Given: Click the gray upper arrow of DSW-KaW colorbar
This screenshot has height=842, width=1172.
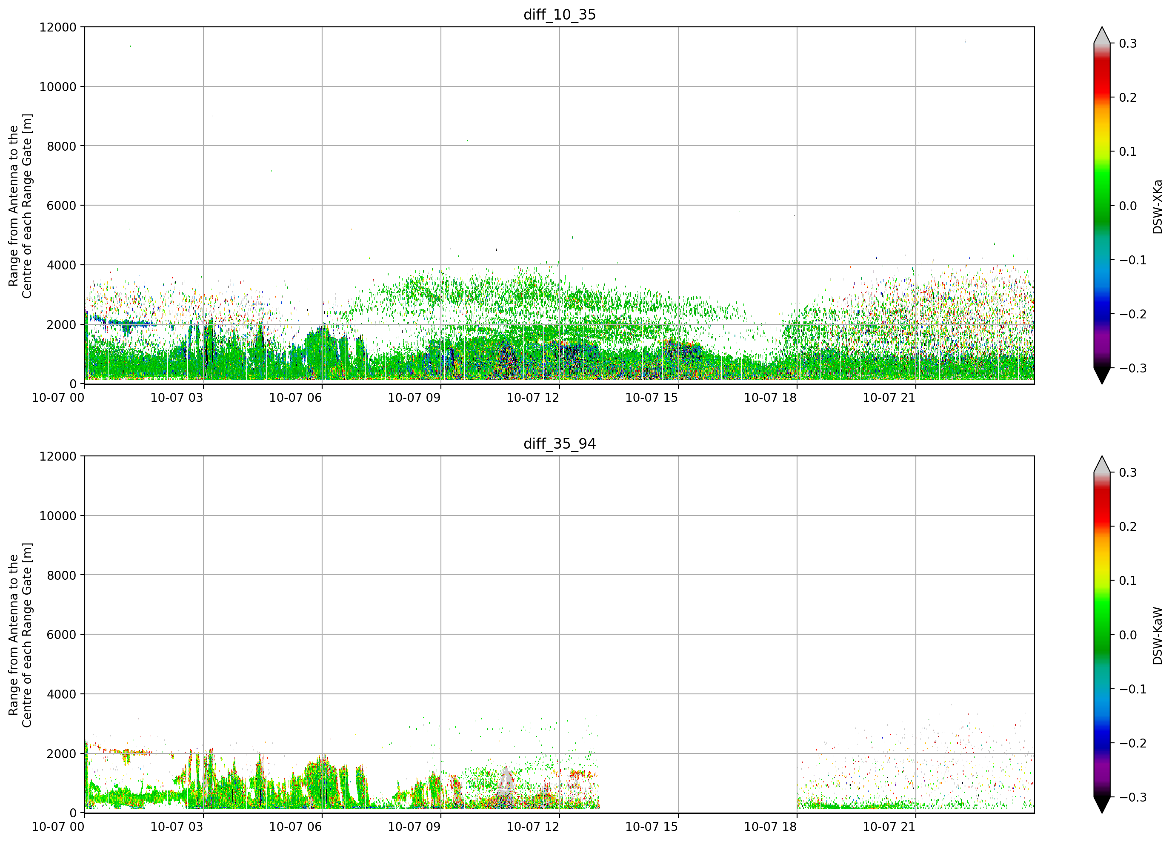Looking at the screenshot, I should click(1102, 465).
